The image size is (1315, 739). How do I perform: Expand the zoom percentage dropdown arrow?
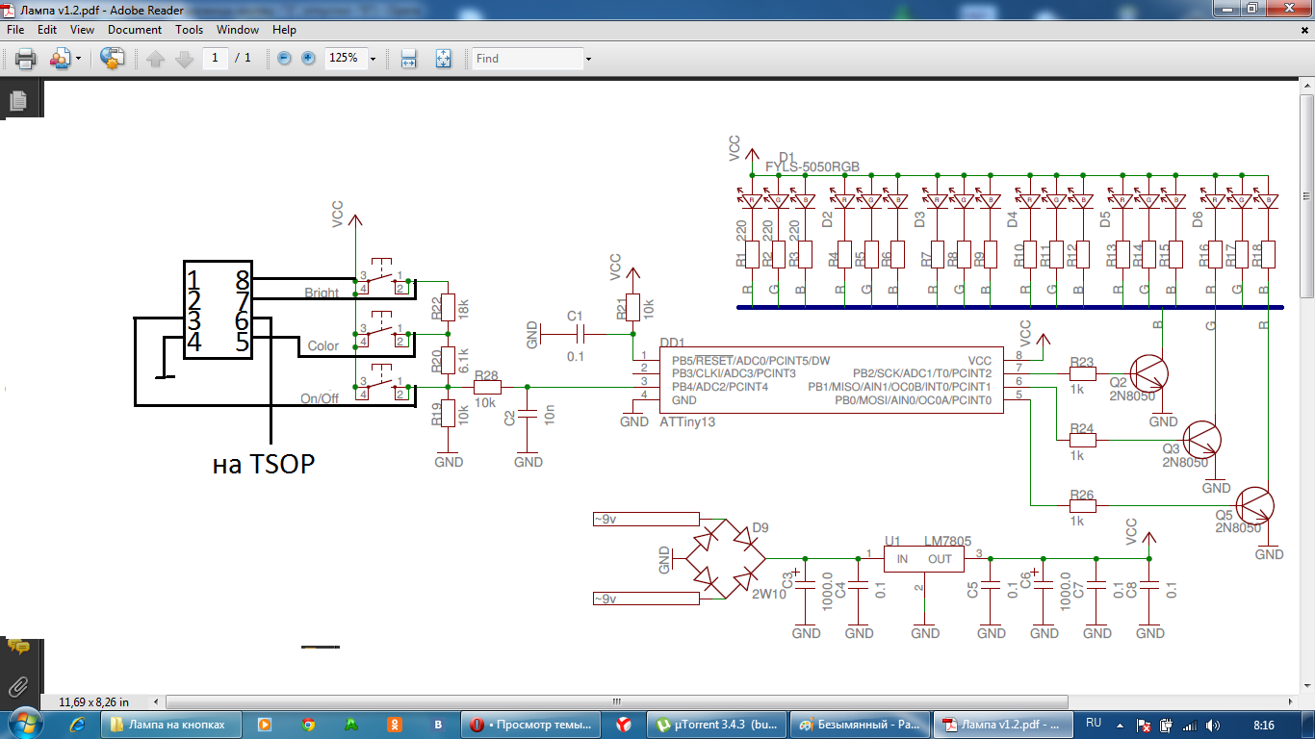tap(373, 59)
